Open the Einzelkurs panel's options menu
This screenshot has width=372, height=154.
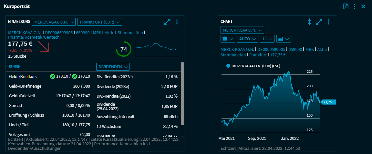177,22
